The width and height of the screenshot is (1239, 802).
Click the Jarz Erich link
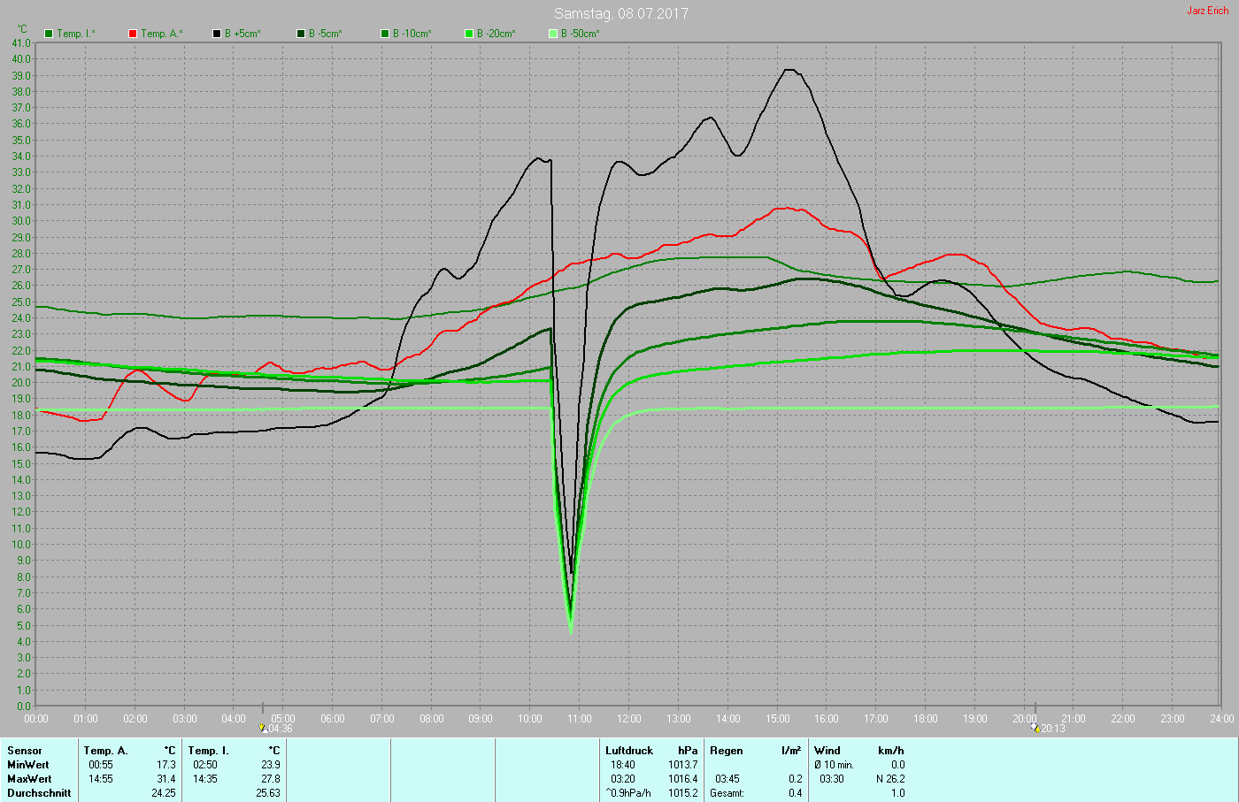tap(1207, 11)
